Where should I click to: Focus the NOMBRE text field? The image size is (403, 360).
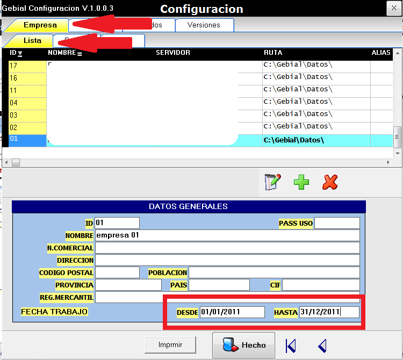[226, 235]
